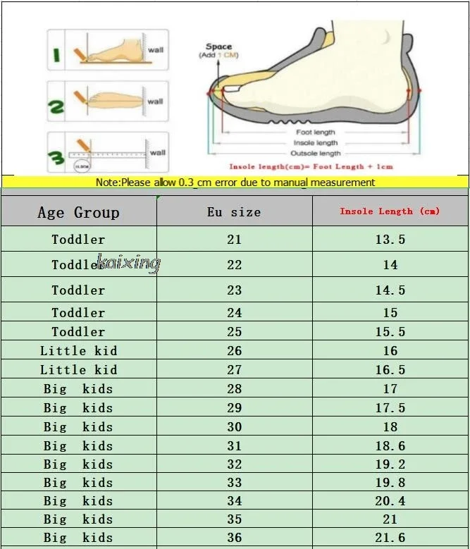The image size is (470, 549).
Task: Click the 'Space (Add 1 CM)' label
Action: tap(218, 51)
